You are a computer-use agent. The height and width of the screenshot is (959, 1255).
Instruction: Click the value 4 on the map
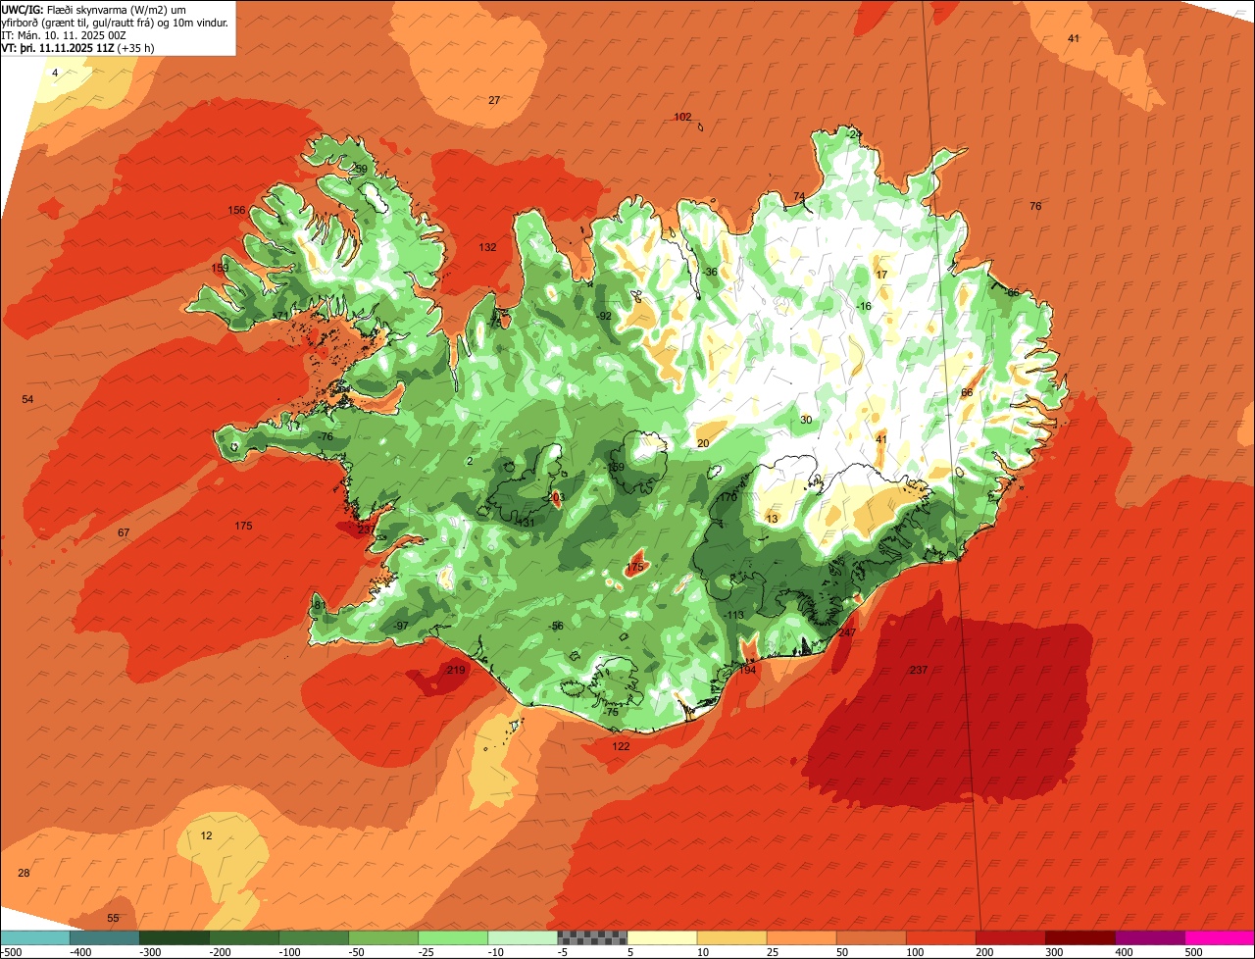pos(55,74)
